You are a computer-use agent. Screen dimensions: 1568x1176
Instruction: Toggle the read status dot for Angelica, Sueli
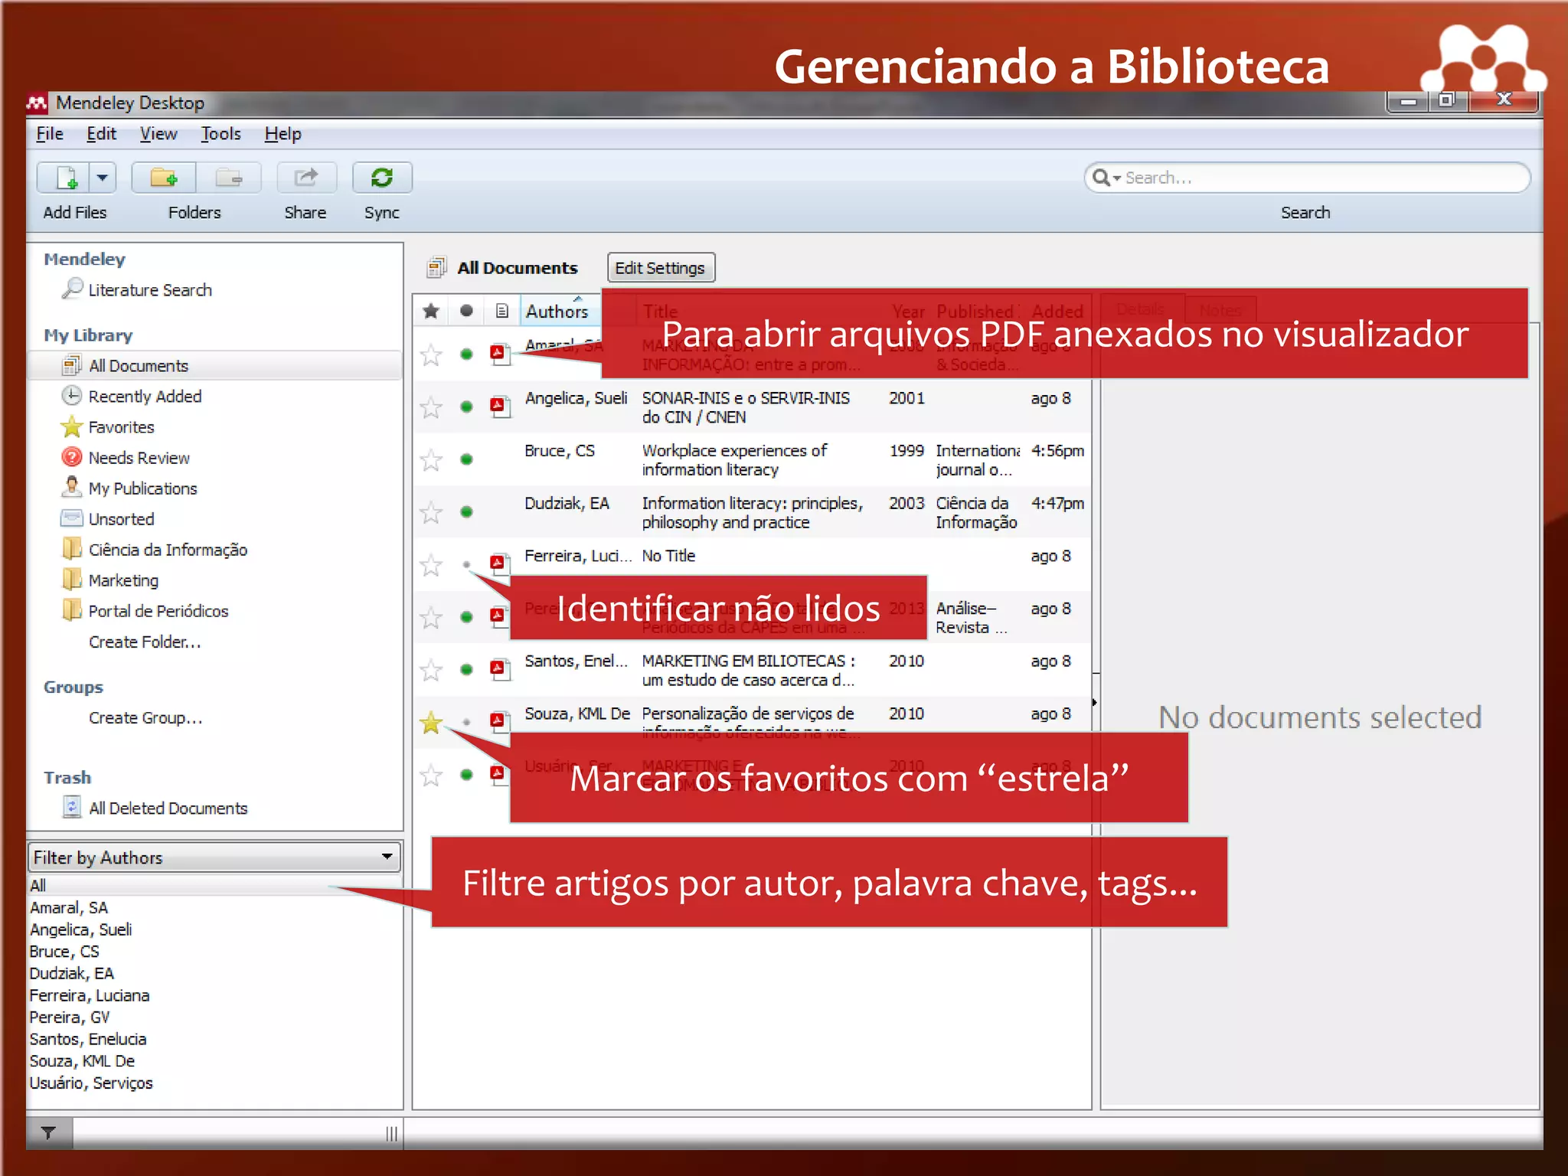coord(466,407)
